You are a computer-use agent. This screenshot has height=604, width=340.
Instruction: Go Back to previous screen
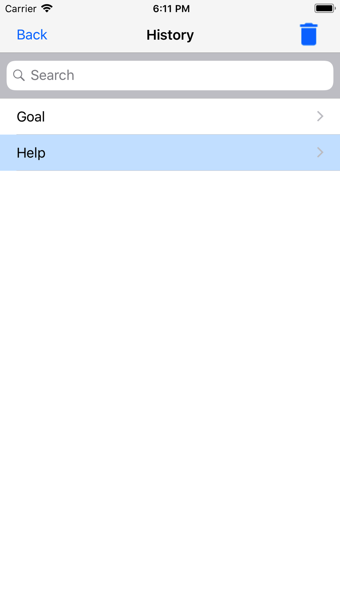[32, 35]
